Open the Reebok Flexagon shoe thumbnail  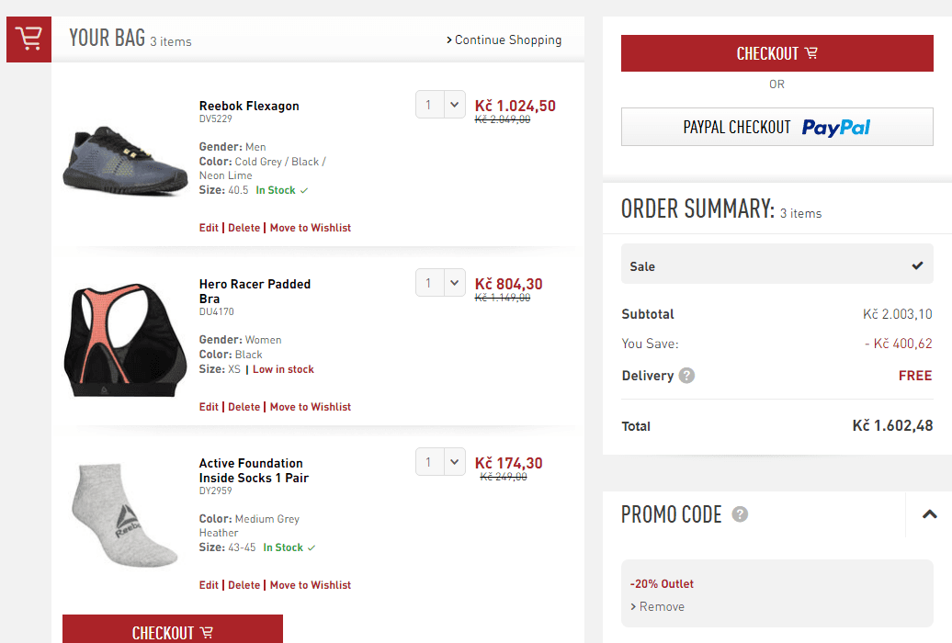pyautogui.click(x=112, y=161)
